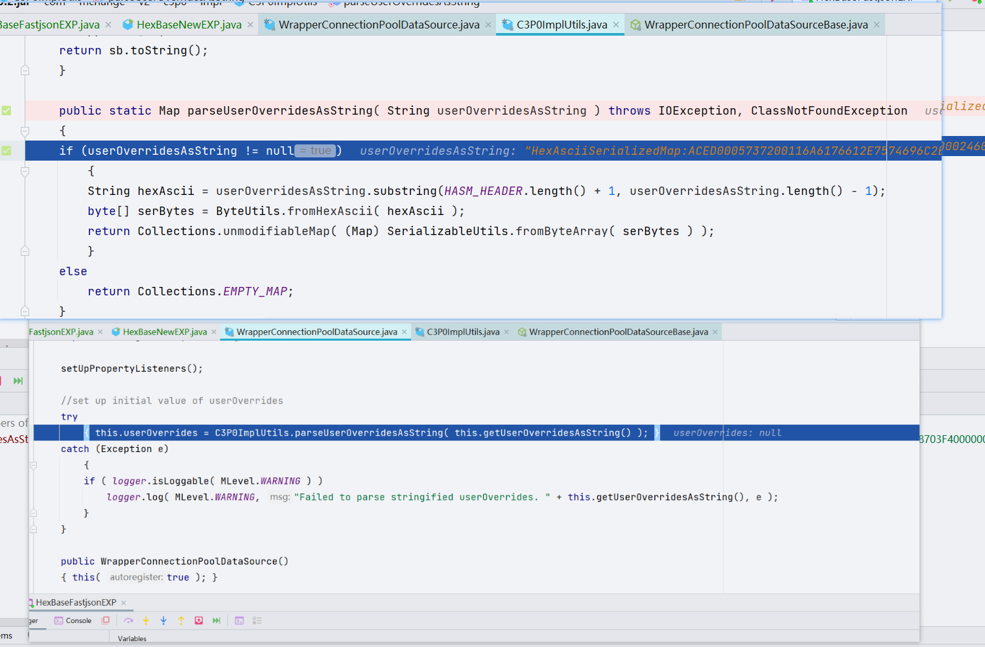Click the blue Force Step Into arrow
The image size is (985, 647).
[x=163, y=620]
